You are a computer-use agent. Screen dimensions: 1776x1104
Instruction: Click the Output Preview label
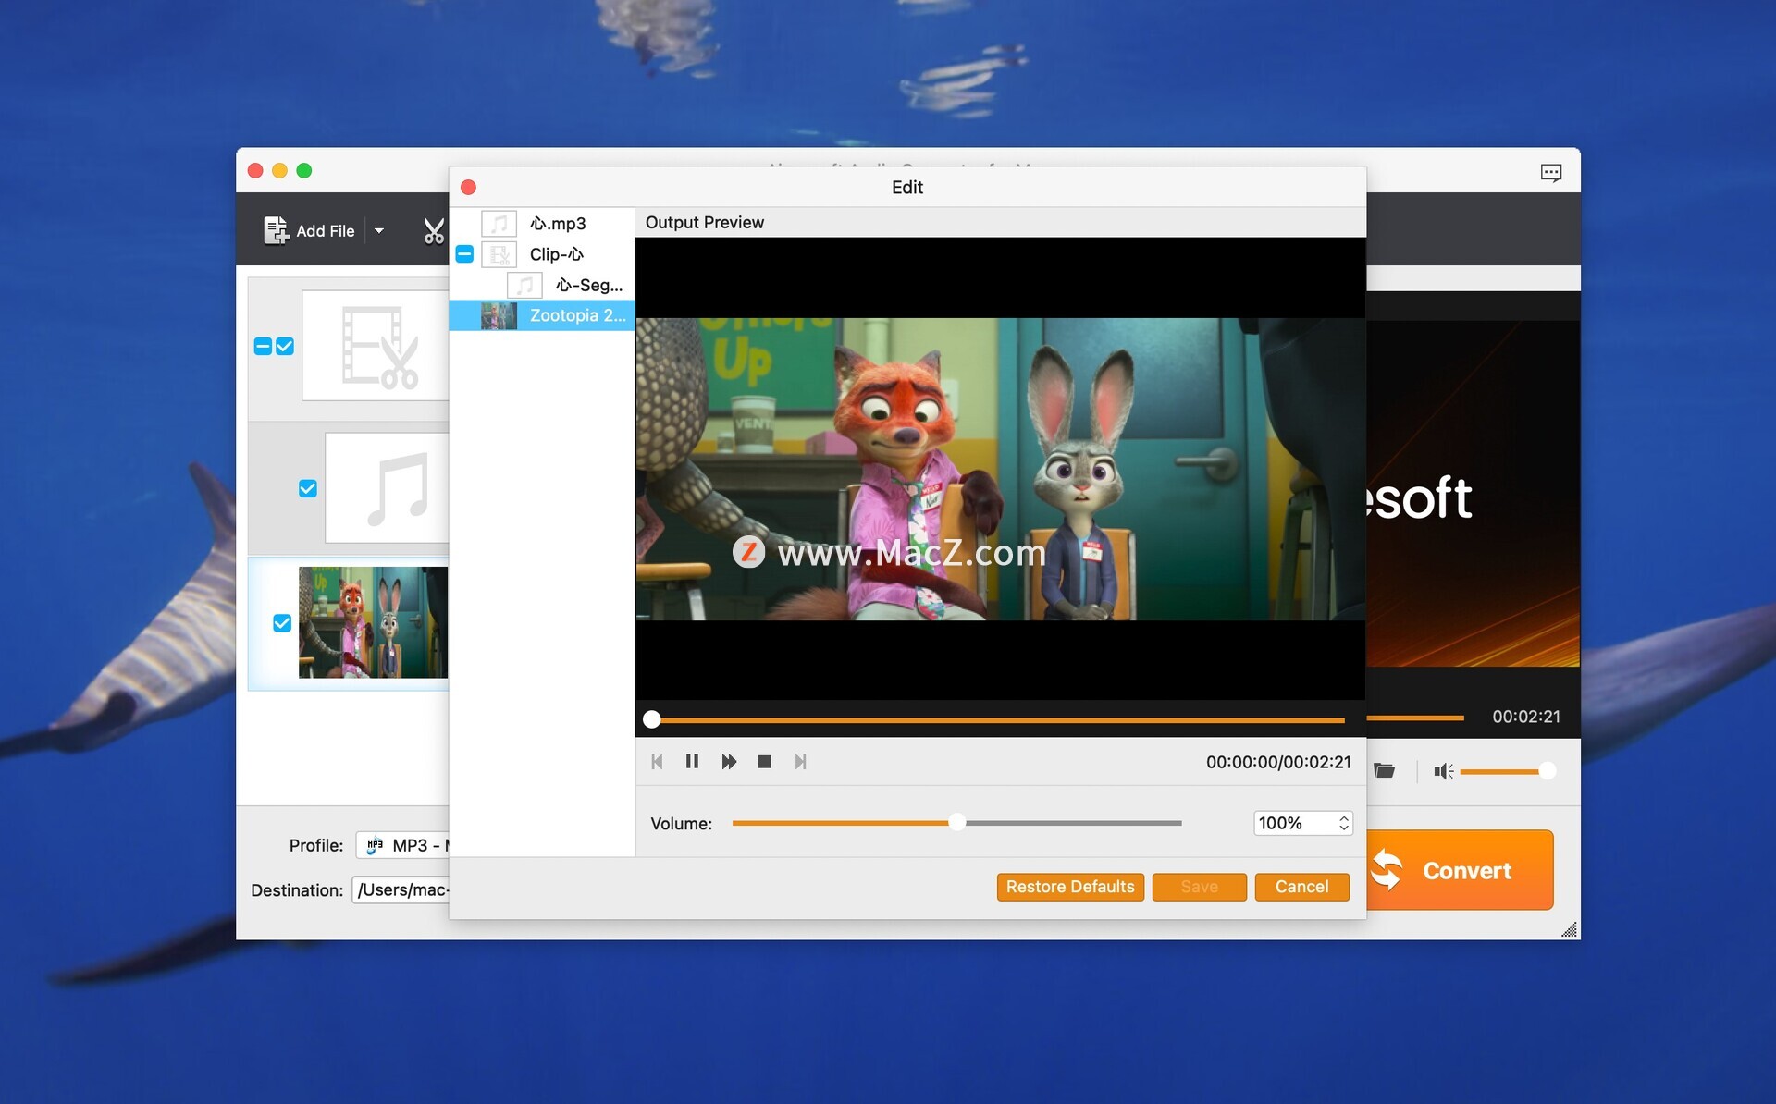point(705,222)
